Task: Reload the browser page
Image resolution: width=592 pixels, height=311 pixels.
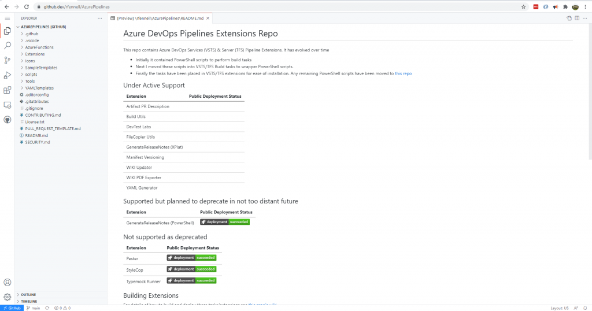Action: (27, 7)
